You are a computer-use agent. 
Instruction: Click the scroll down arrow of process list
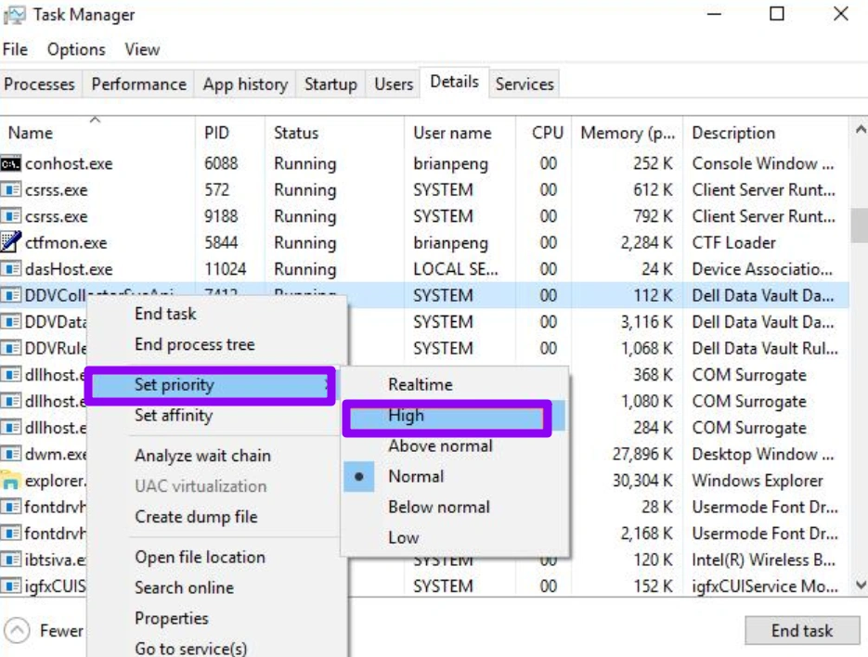tap(859, 586)
